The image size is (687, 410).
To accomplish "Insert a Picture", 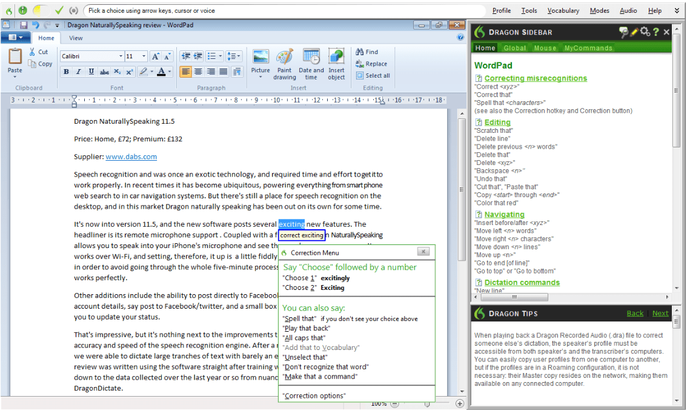I will (261, 64).
